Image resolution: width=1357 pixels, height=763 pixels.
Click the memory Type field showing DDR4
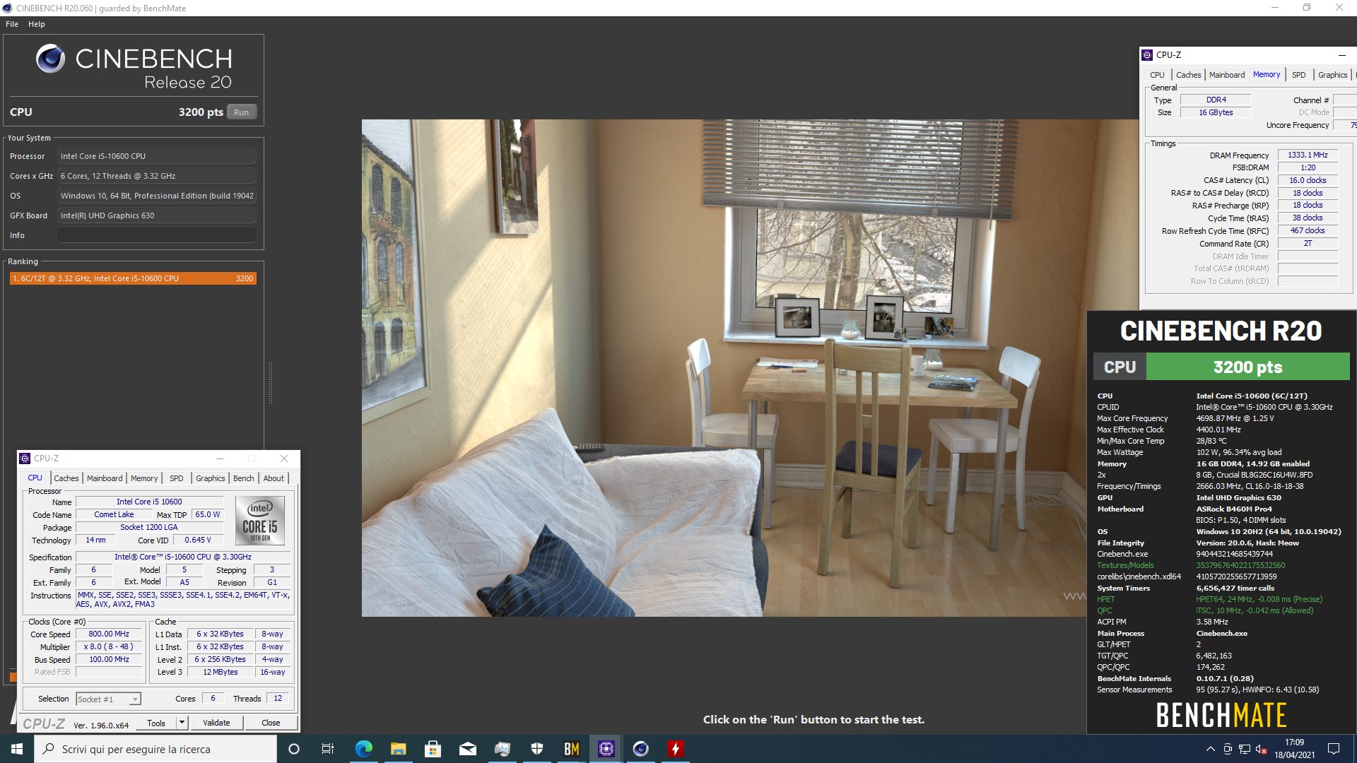coord(1216,100)
